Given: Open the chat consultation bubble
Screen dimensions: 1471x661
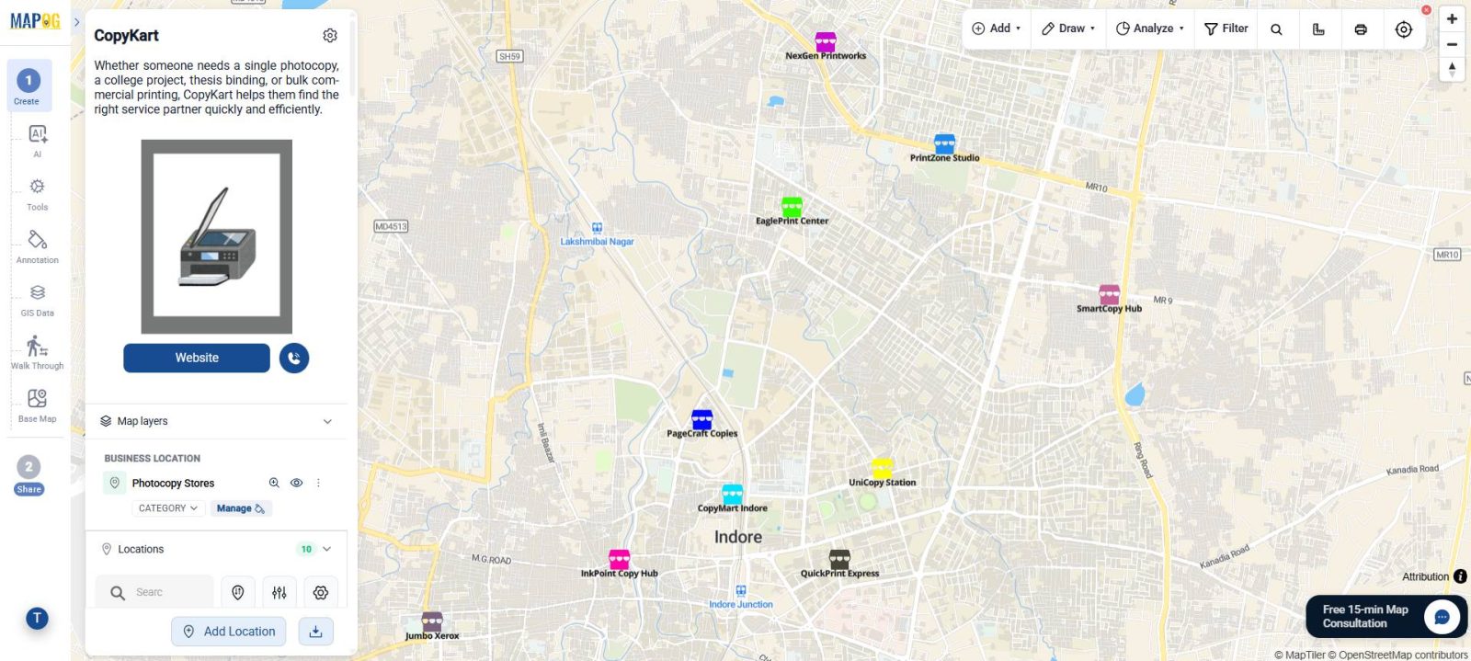Looking at the screenshot, I should click(1442, 617).
